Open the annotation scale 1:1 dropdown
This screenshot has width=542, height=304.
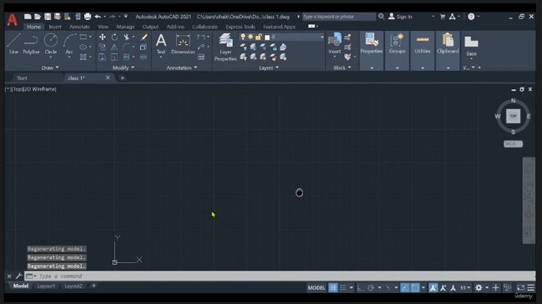pos(465,287)
